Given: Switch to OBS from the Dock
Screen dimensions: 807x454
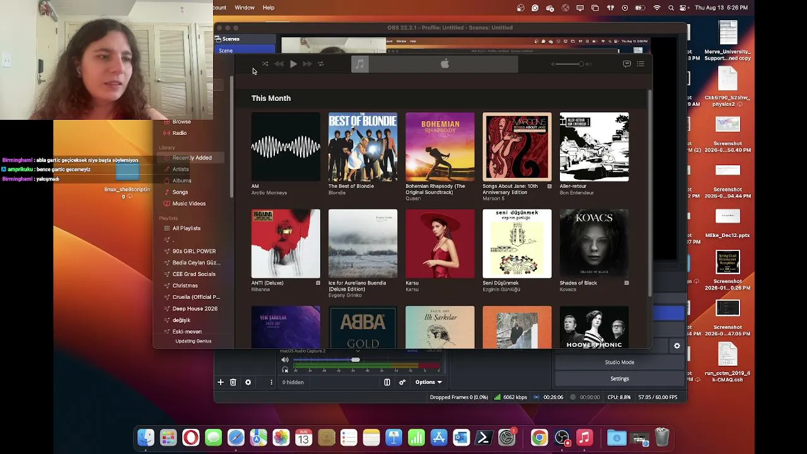Looking at the screenshot, I should pos(562,438).
